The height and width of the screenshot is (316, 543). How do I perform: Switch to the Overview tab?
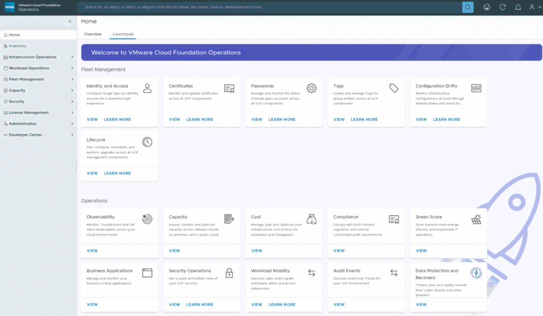point(93,34)
